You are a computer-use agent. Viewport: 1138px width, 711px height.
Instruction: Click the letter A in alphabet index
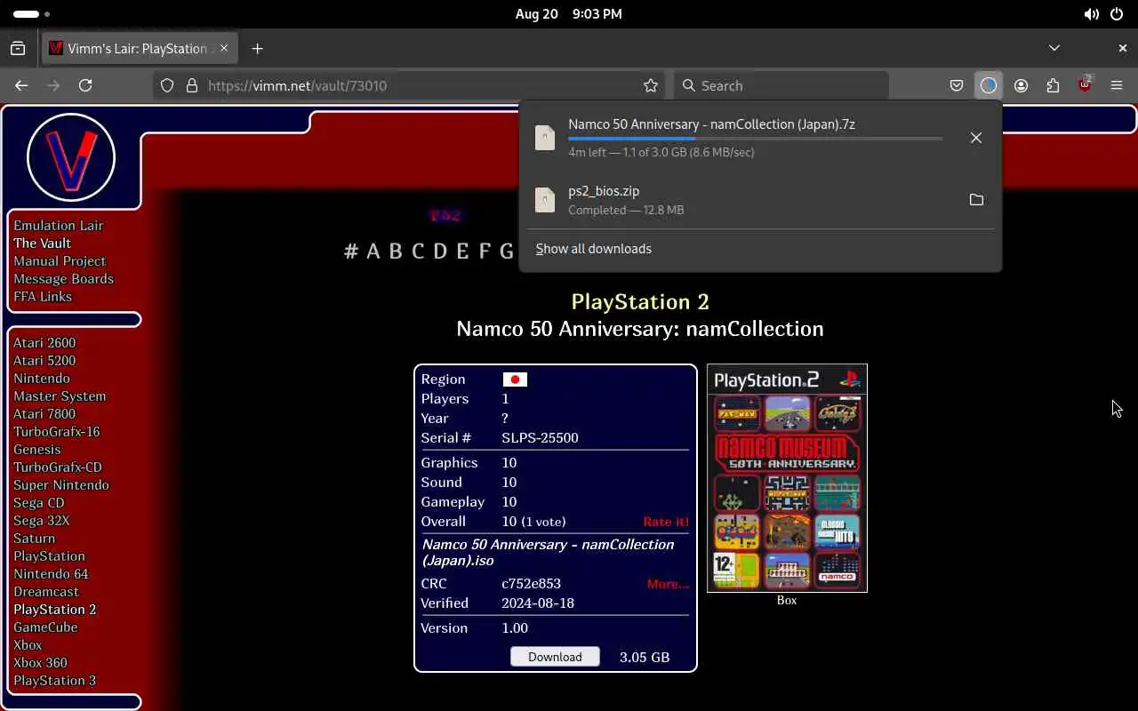(373, 252)
